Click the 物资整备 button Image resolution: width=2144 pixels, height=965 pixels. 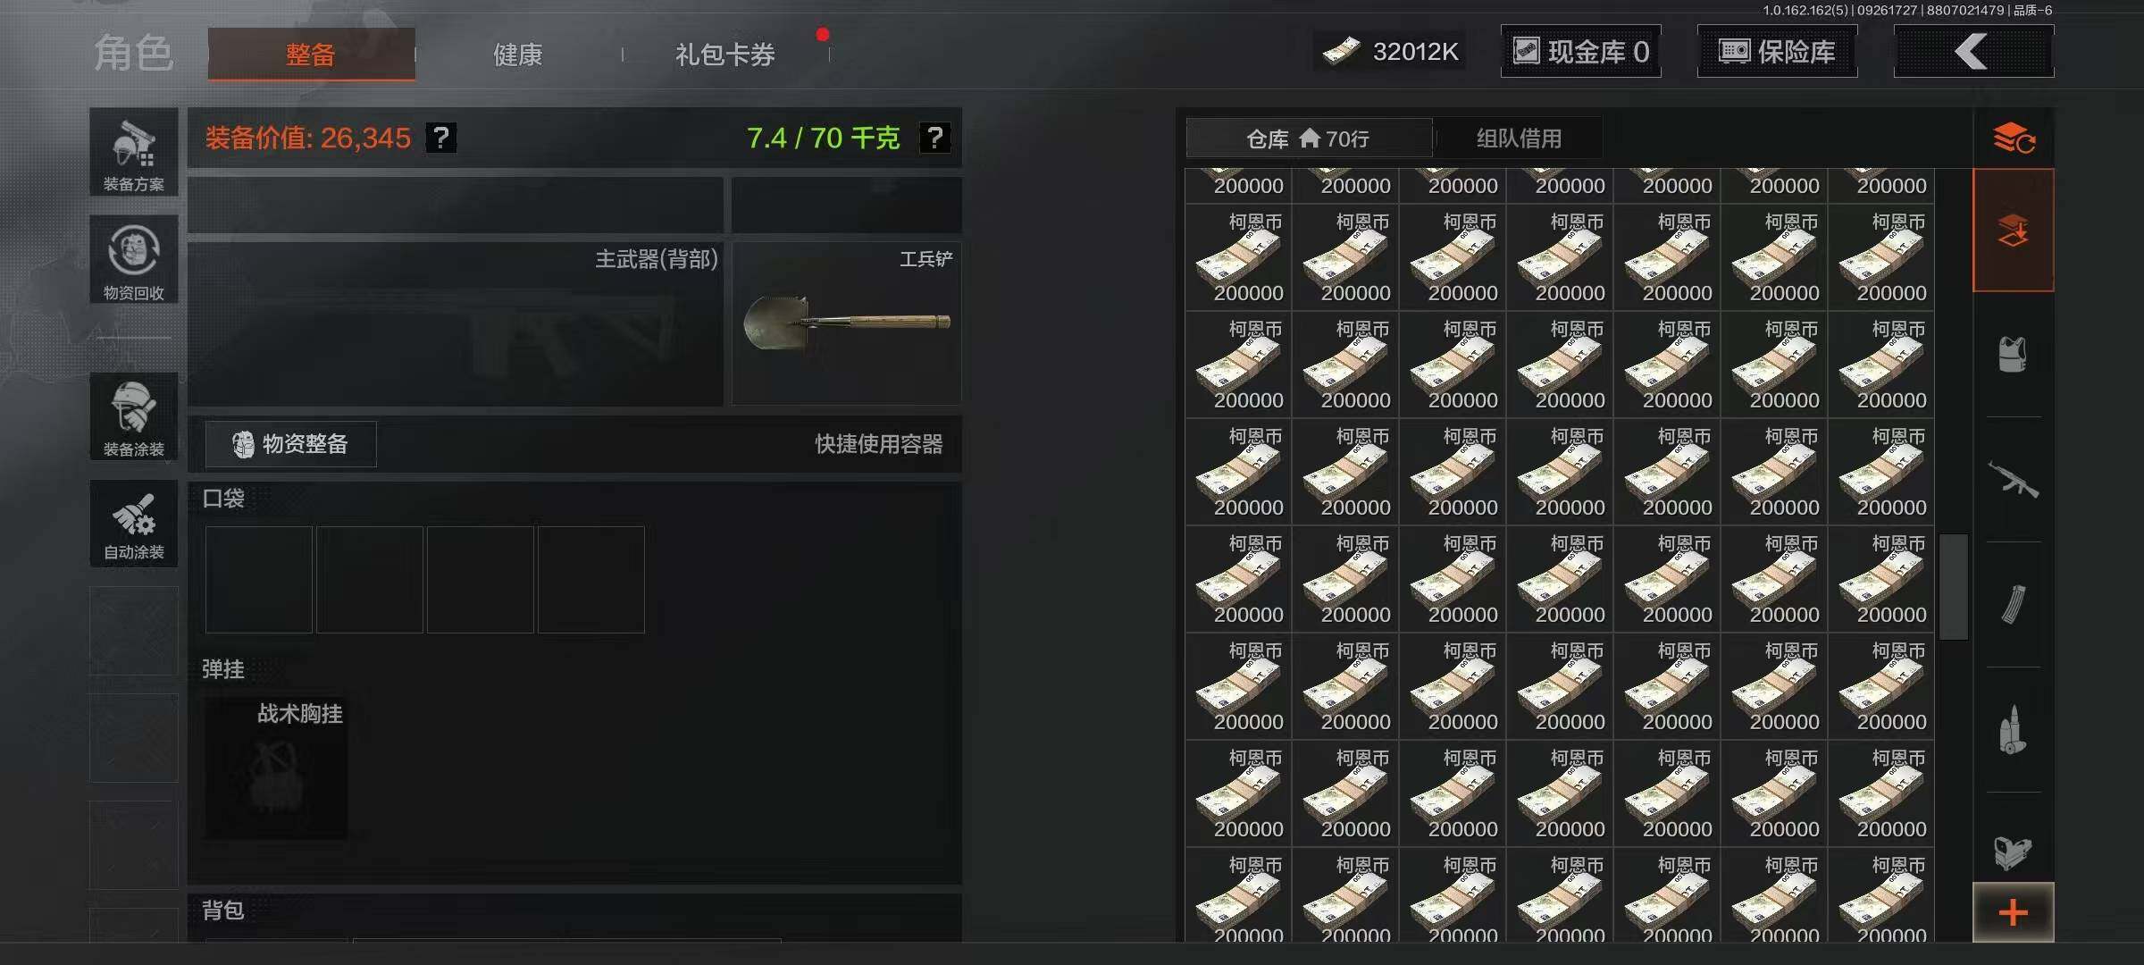point(291,444)
